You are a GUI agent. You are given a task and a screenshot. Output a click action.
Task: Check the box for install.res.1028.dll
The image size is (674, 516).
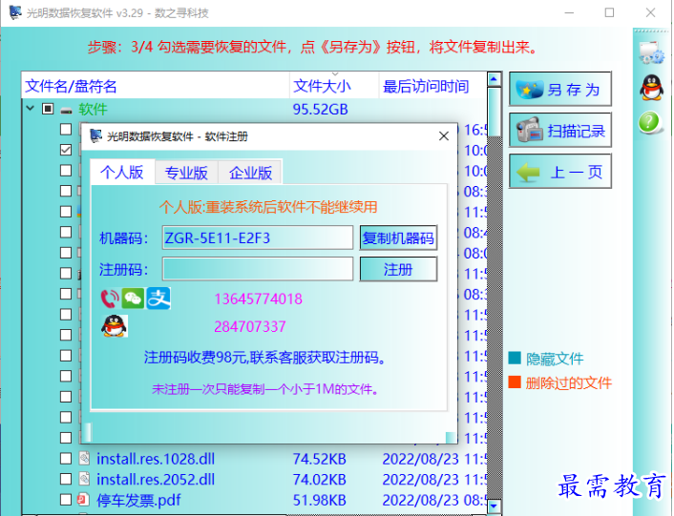[66, 459]
